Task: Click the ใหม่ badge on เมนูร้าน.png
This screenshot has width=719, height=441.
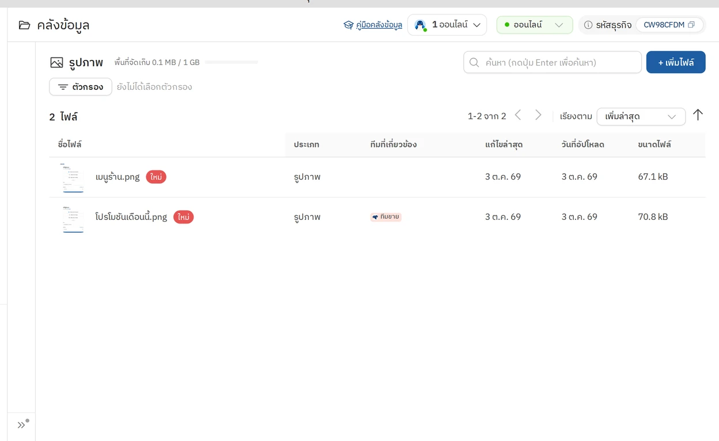Action: 156,177
